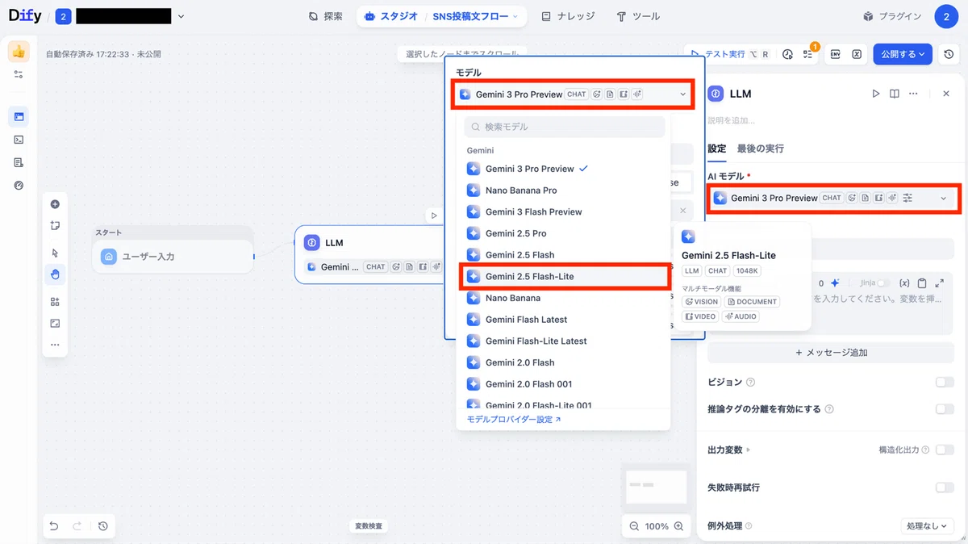This screenshot has width=968, height=544.
Task: Toggle the ビジョン switch
Action: coord(944,382)
